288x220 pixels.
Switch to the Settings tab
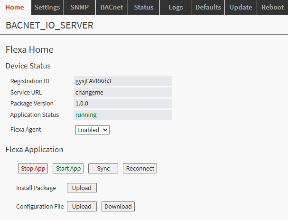(x=47, y=7)
